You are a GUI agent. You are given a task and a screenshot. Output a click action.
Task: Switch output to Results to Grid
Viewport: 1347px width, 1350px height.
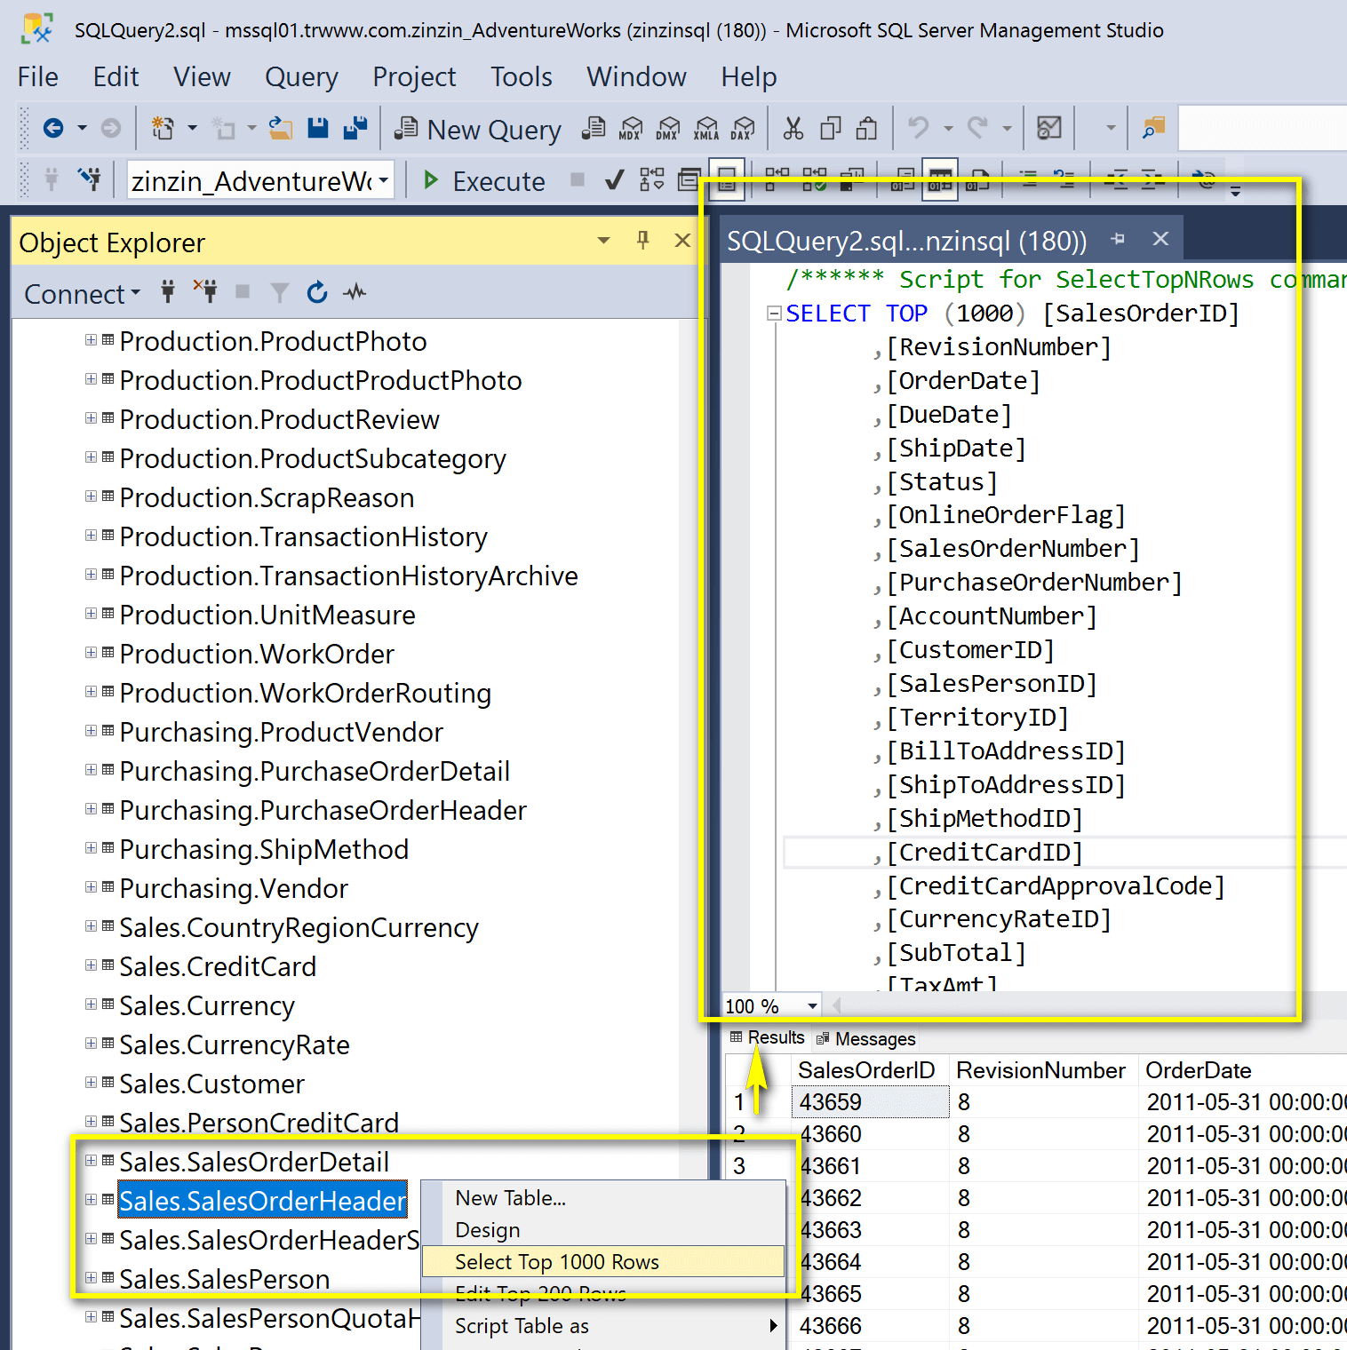(940, 180)
